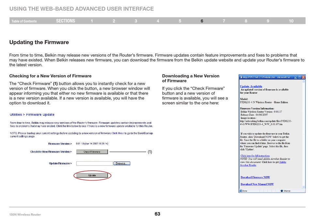Navigate to section 10

pos(291,21)
